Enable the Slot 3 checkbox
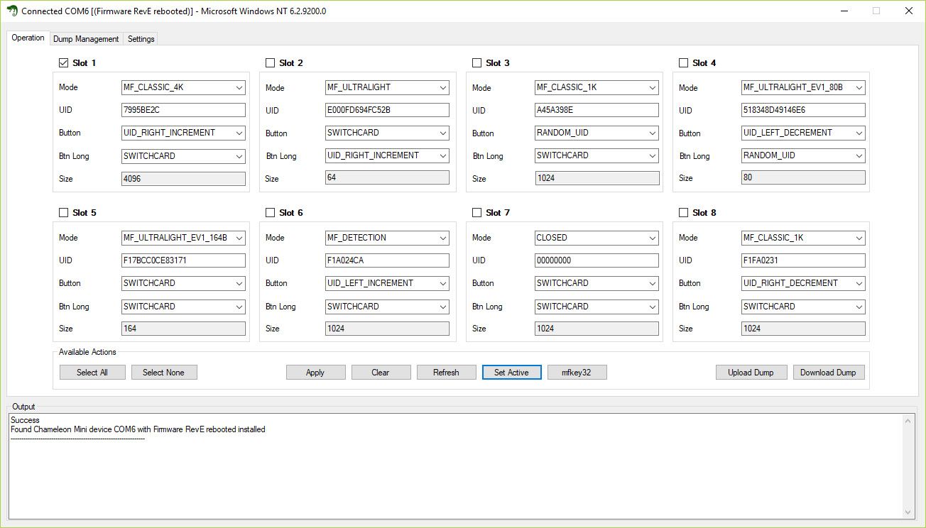 point(476,62)
